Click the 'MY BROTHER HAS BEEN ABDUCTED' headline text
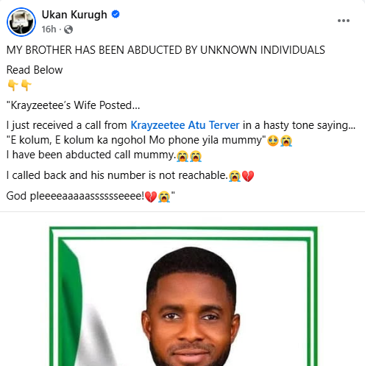 click(166, 50)
